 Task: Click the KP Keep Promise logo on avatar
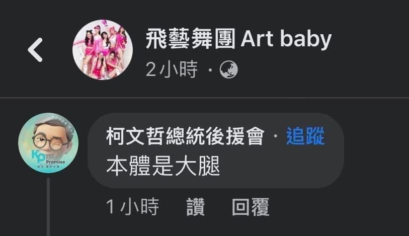click(x=48, y=159)
